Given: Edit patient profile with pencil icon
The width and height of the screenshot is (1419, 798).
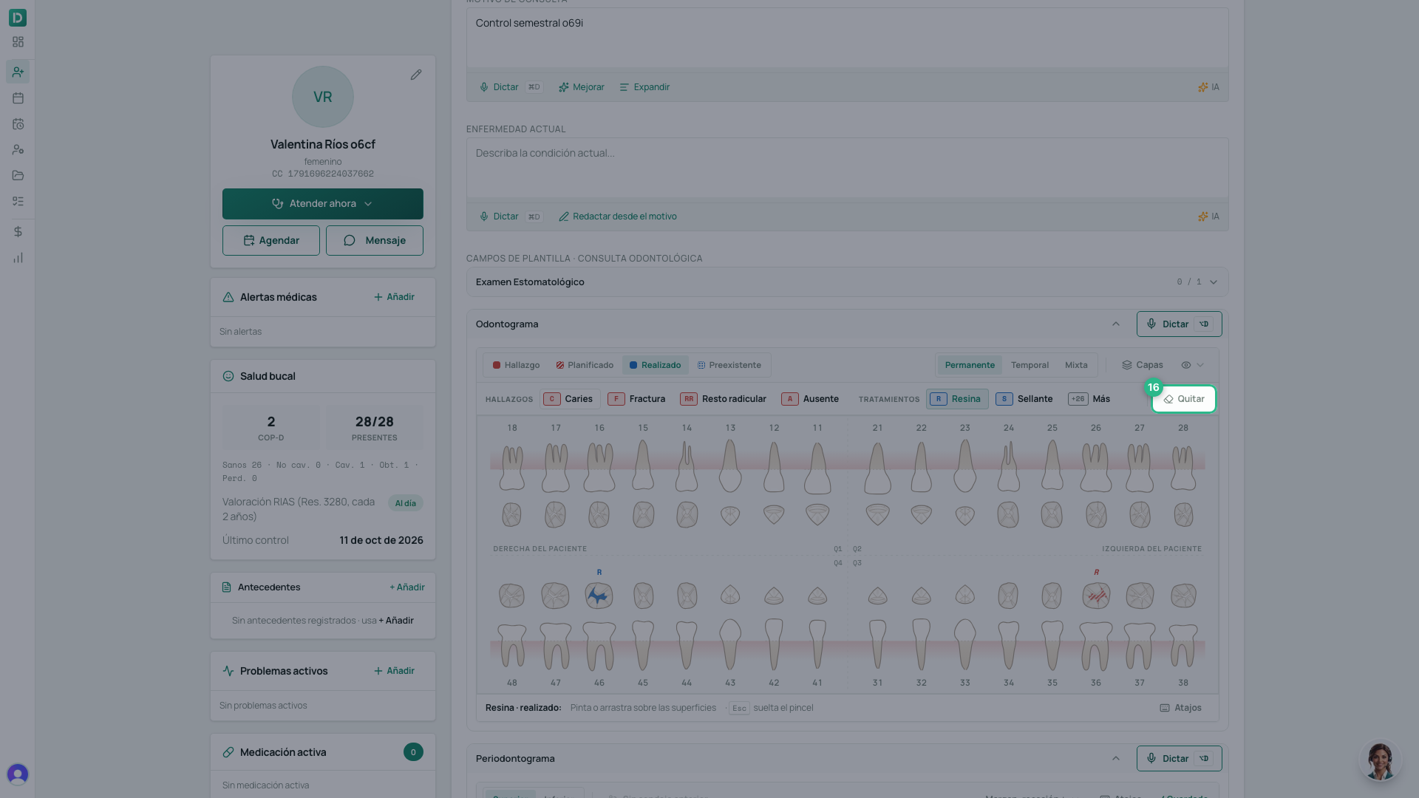Looking at the screenshot, I should pyautogui.click(x=416, y=75).
